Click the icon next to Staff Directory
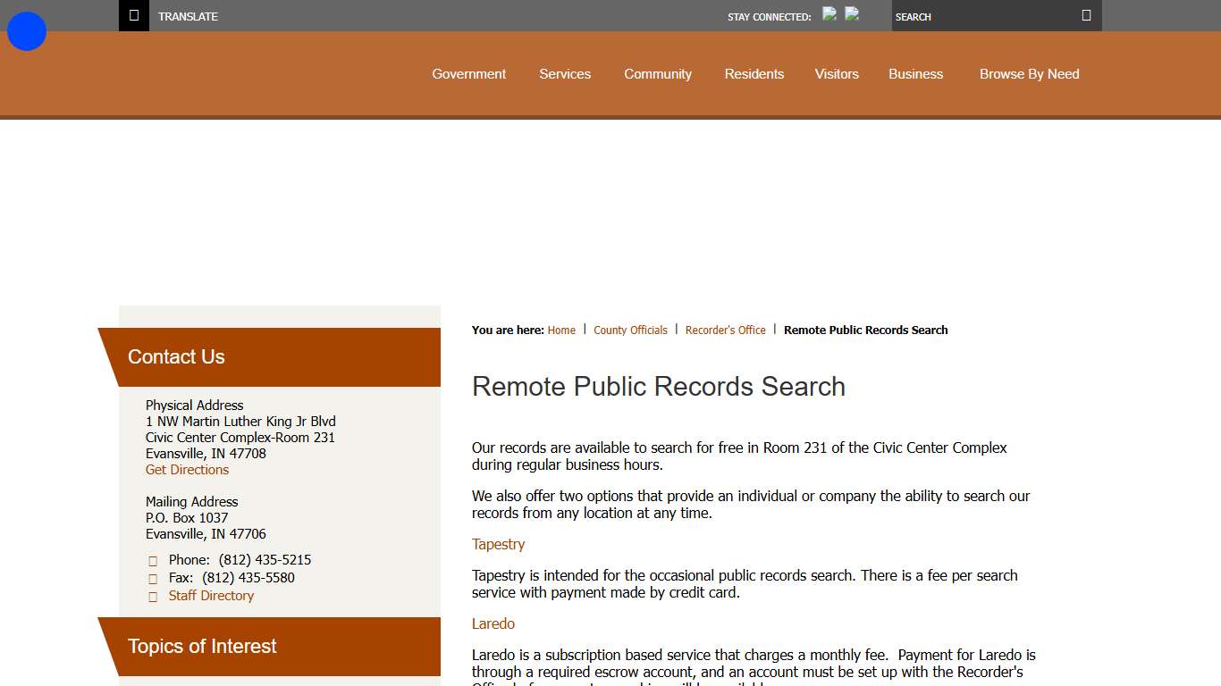This screenshot has height=686, width=1221. 152,596
